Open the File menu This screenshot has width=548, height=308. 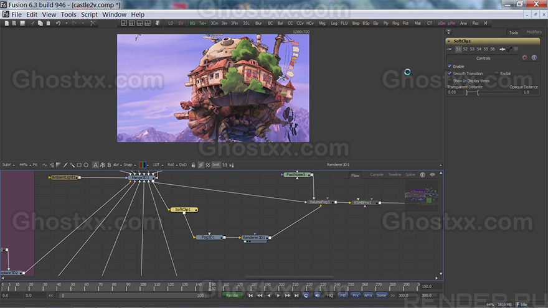tap(16, 14)
